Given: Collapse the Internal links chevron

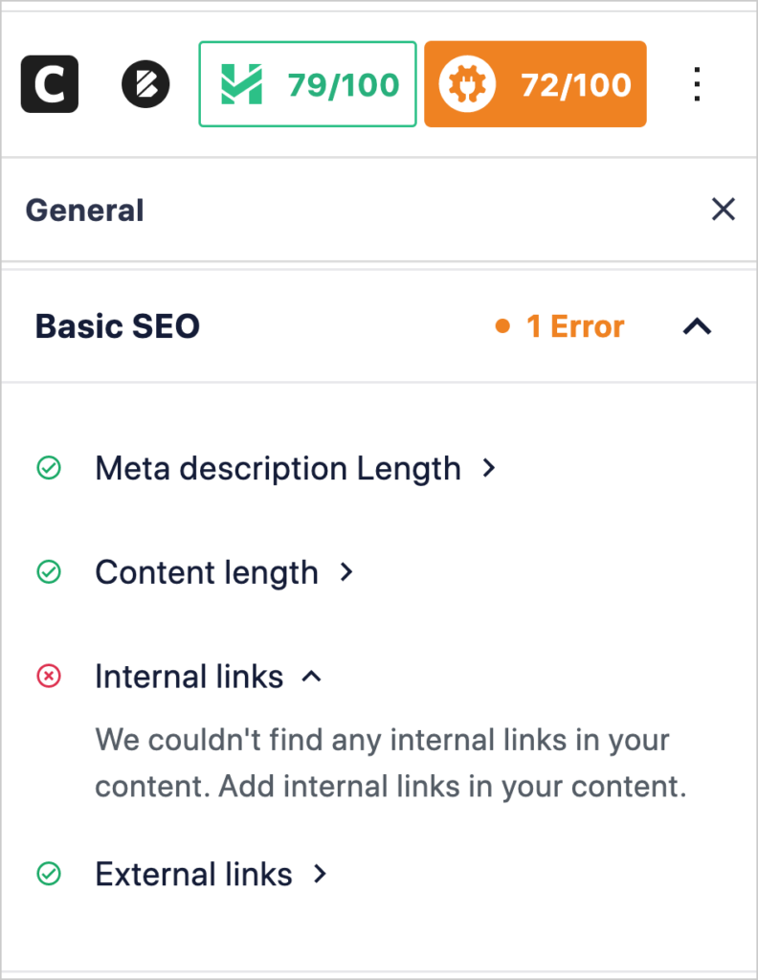Looking at the screenshot, I should (x=312, y=676).
